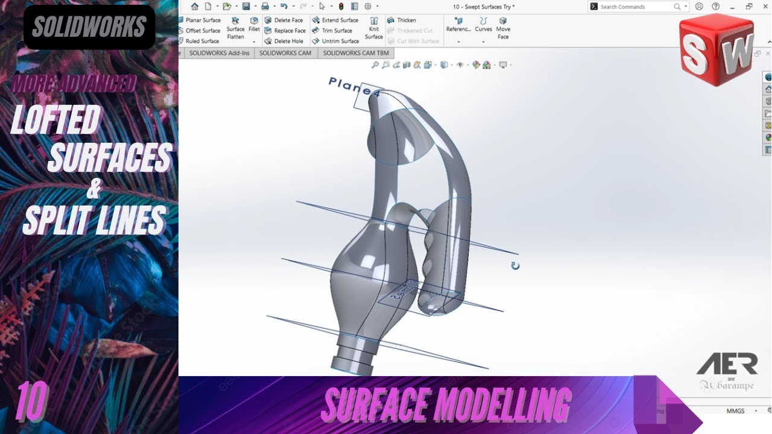Screen dimensions: 772x434
Task: Click Edit Appearance color sphere icon
Action: tap(476, 64)
